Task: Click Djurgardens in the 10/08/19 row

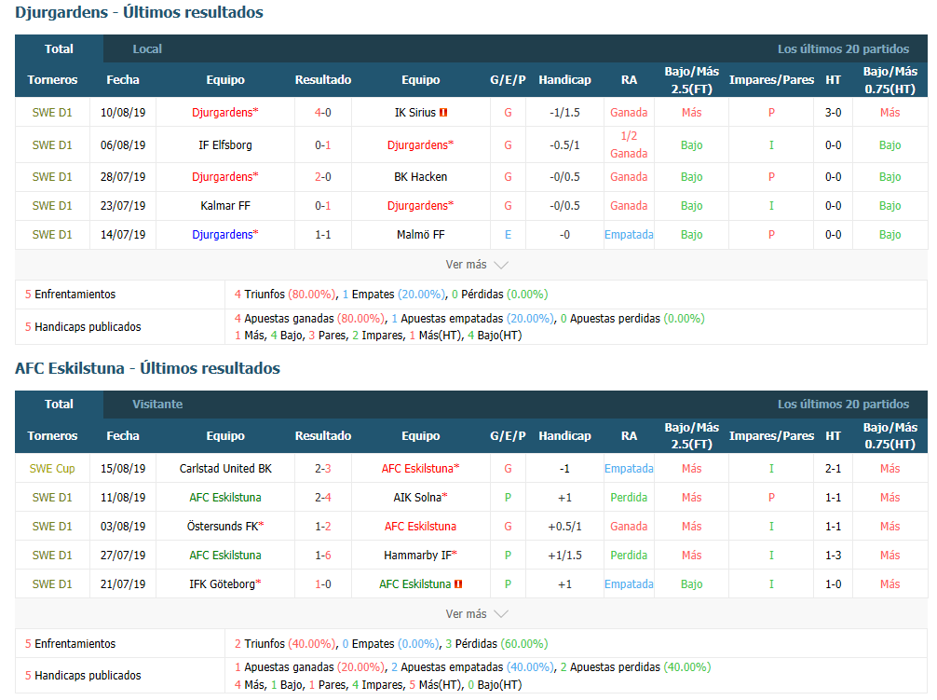Action: [223, 113]
